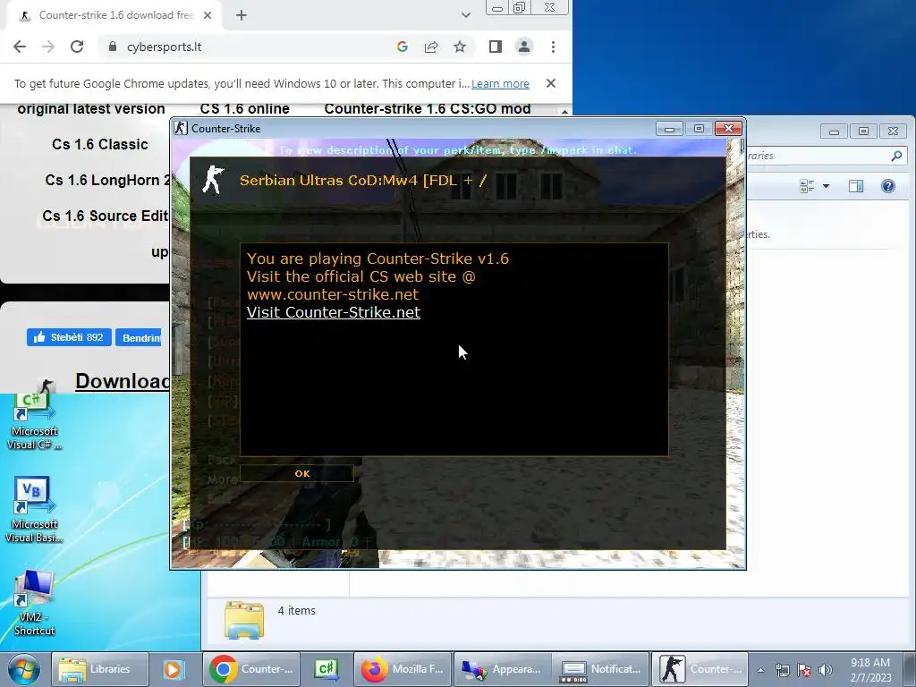Open the Action Center flag icon
The width and height of the screenshot is (916, 687).
[804, 670]
